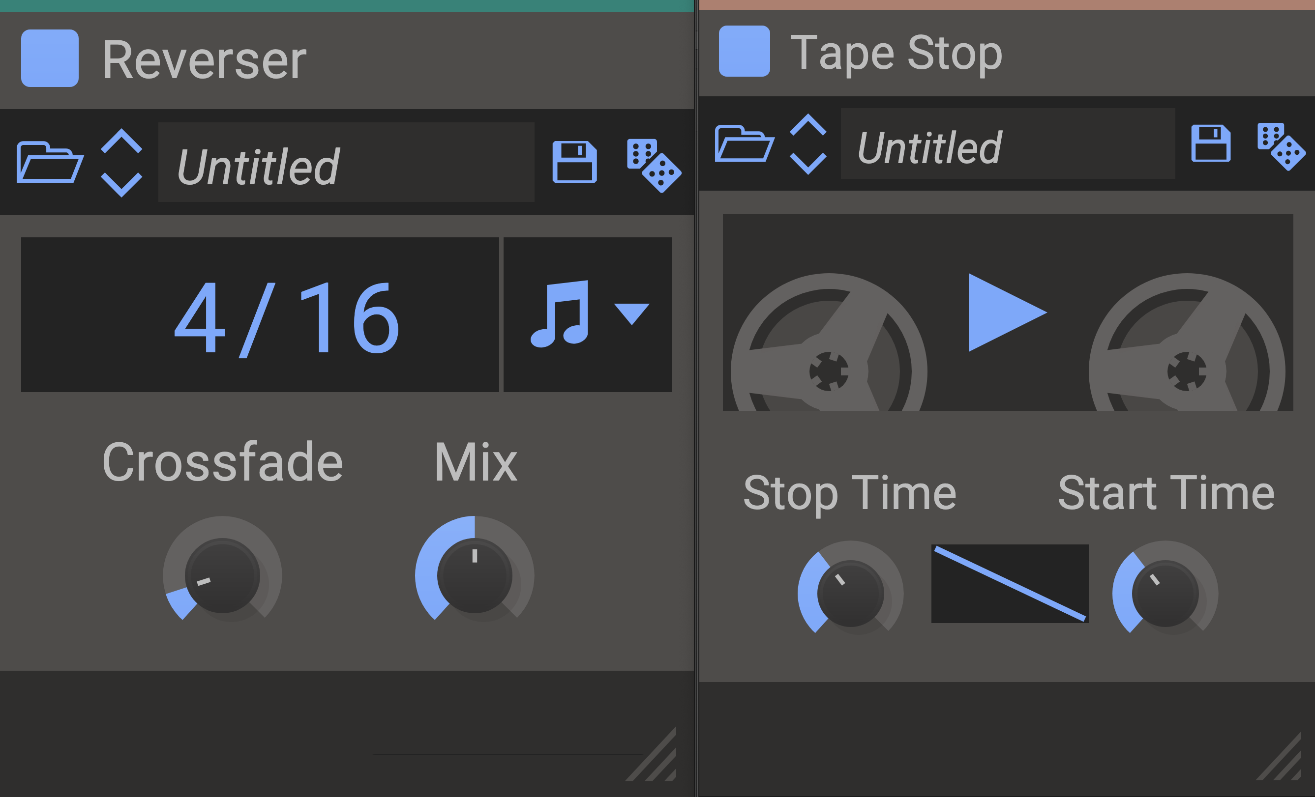This screenshot has height=797, width=1315.
Task: Open preset folder in Reverser
Action: 50,163
